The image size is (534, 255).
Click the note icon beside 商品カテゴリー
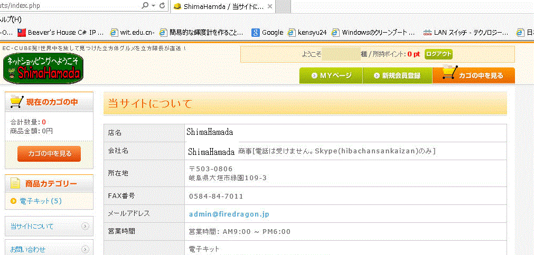(15, 184)
